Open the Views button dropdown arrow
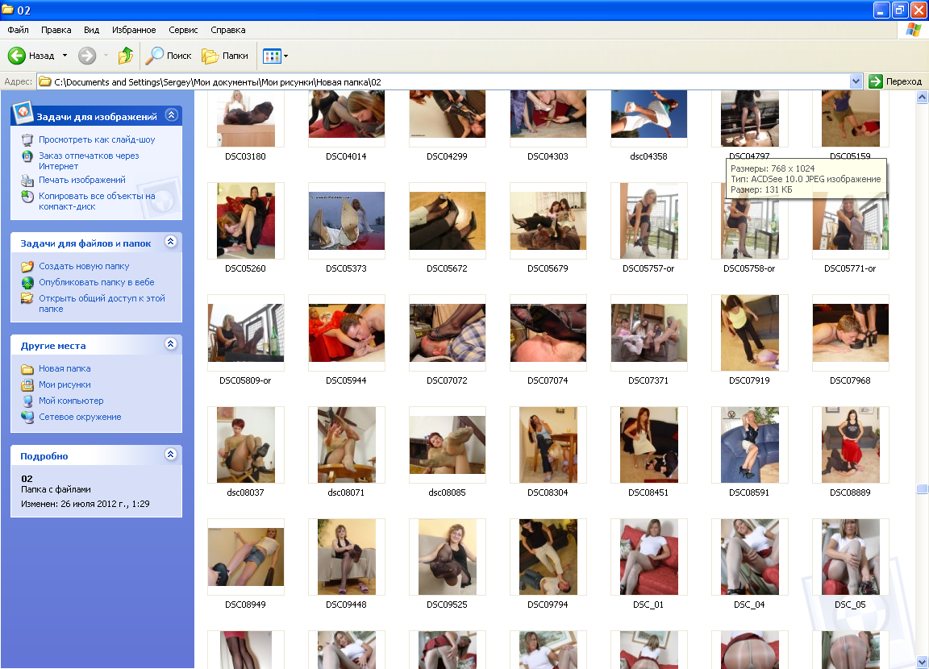Image resolution: width=929 pixels, height=669 pixels. click(286, 56)
